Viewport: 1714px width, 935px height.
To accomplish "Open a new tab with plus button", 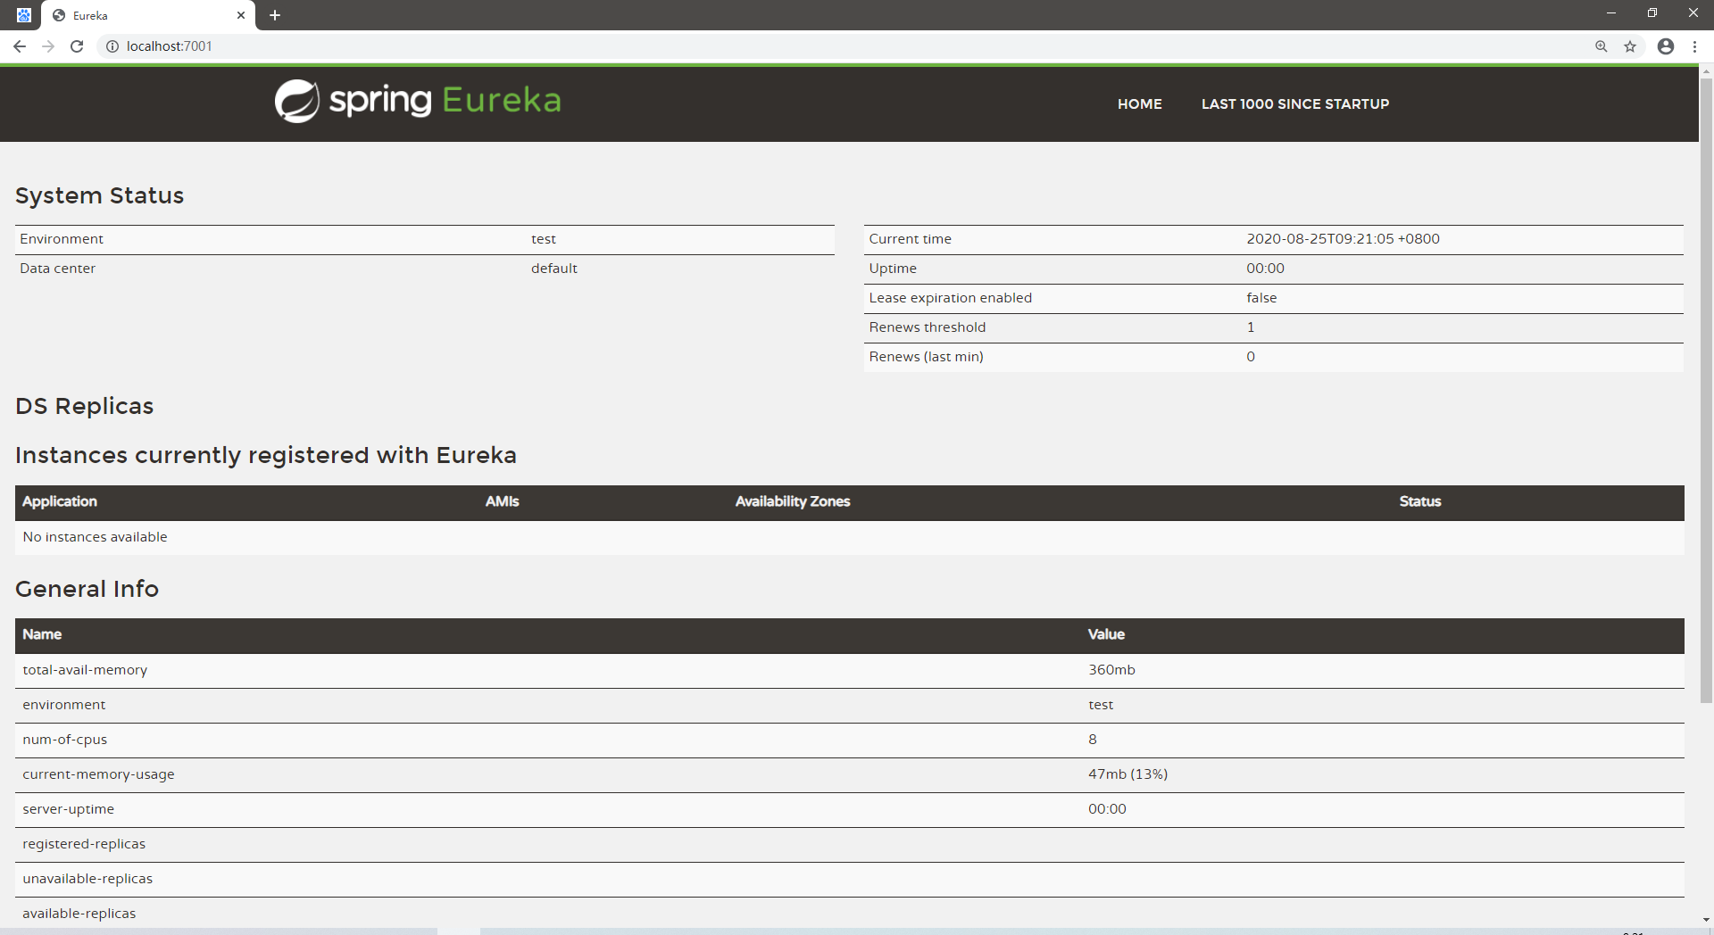I will tap(275, 15).
